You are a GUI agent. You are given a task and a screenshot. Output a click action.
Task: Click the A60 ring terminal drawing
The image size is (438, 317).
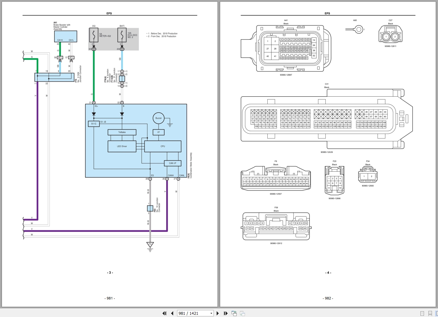354,30
